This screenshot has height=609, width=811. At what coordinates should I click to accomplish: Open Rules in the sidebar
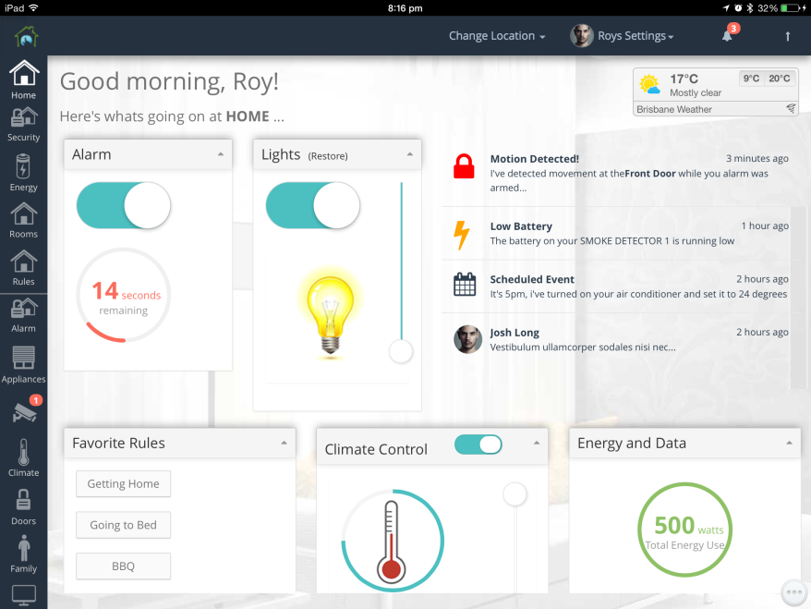[x=24, y=267]
